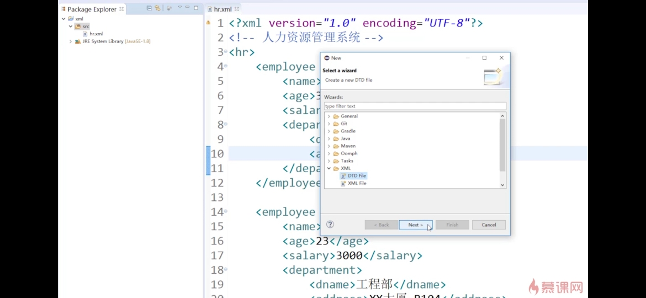Expand the Gradle wizard category
This screenshot has height=298, width=646.
click(329, 131)
